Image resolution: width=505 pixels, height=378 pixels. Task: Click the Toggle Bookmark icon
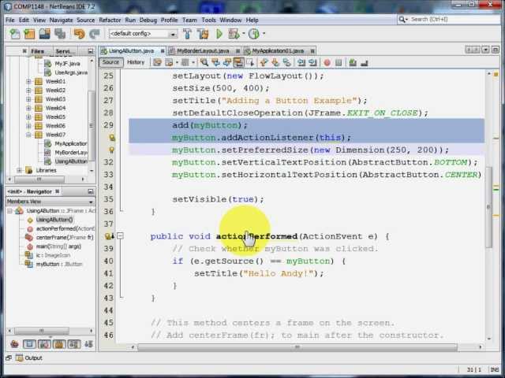(286, 62)
